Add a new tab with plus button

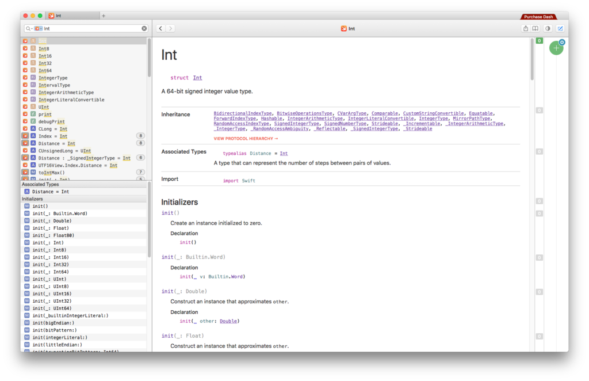pyautogui.click(x=104, y=16)
